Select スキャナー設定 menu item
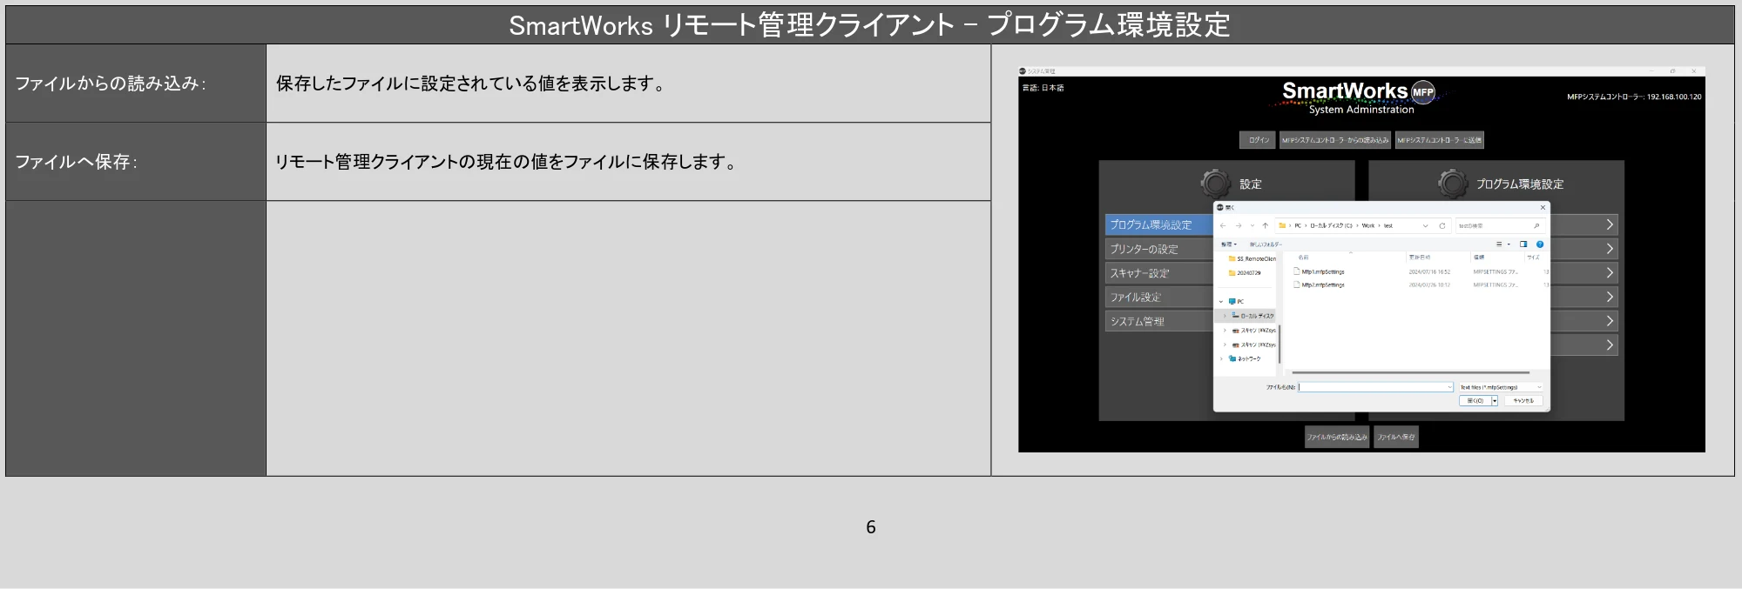Image resolution: width=1742 pixels, height=589 pixels. 1159,273
